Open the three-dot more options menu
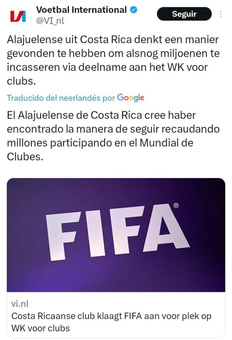This screenshot has width=232, height=340. pos(220,14)
